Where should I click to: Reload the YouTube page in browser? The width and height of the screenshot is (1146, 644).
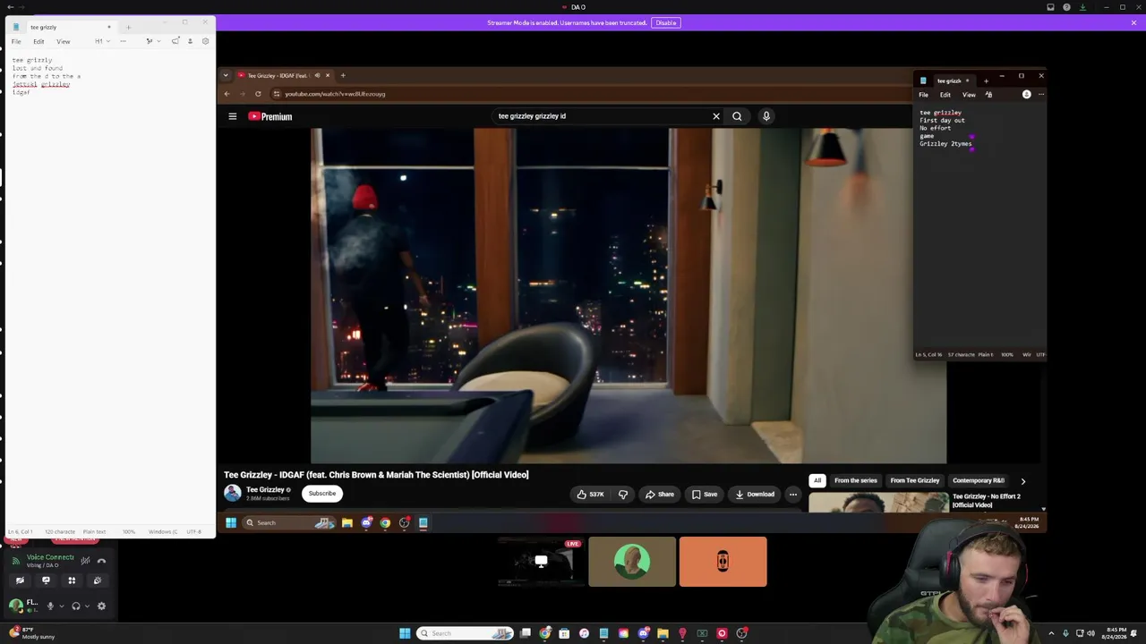258,94
